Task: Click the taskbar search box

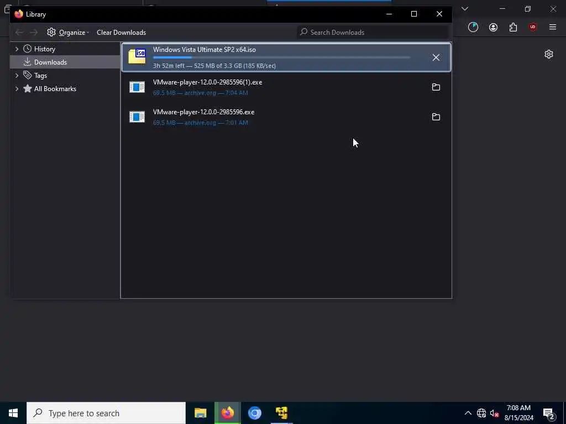Action: pos(106,413)
